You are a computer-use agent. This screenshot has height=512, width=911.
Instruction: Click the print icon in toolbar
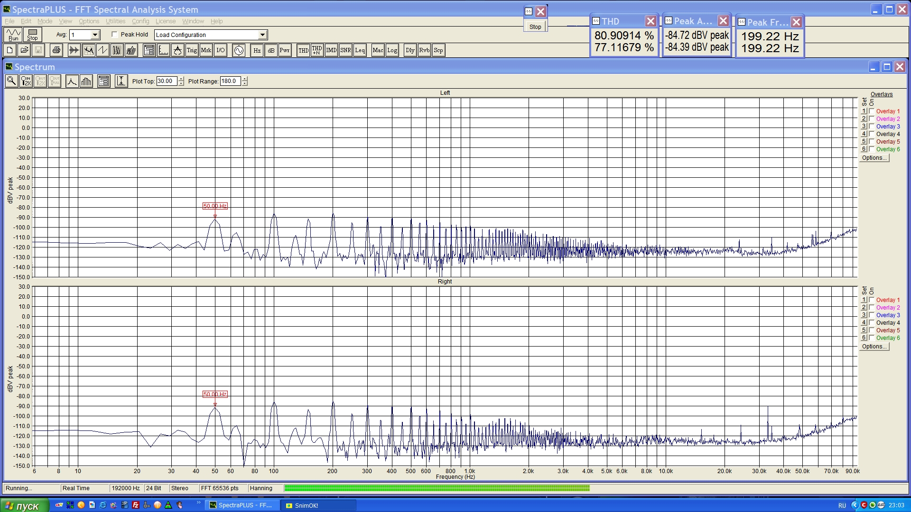[56, 50]
